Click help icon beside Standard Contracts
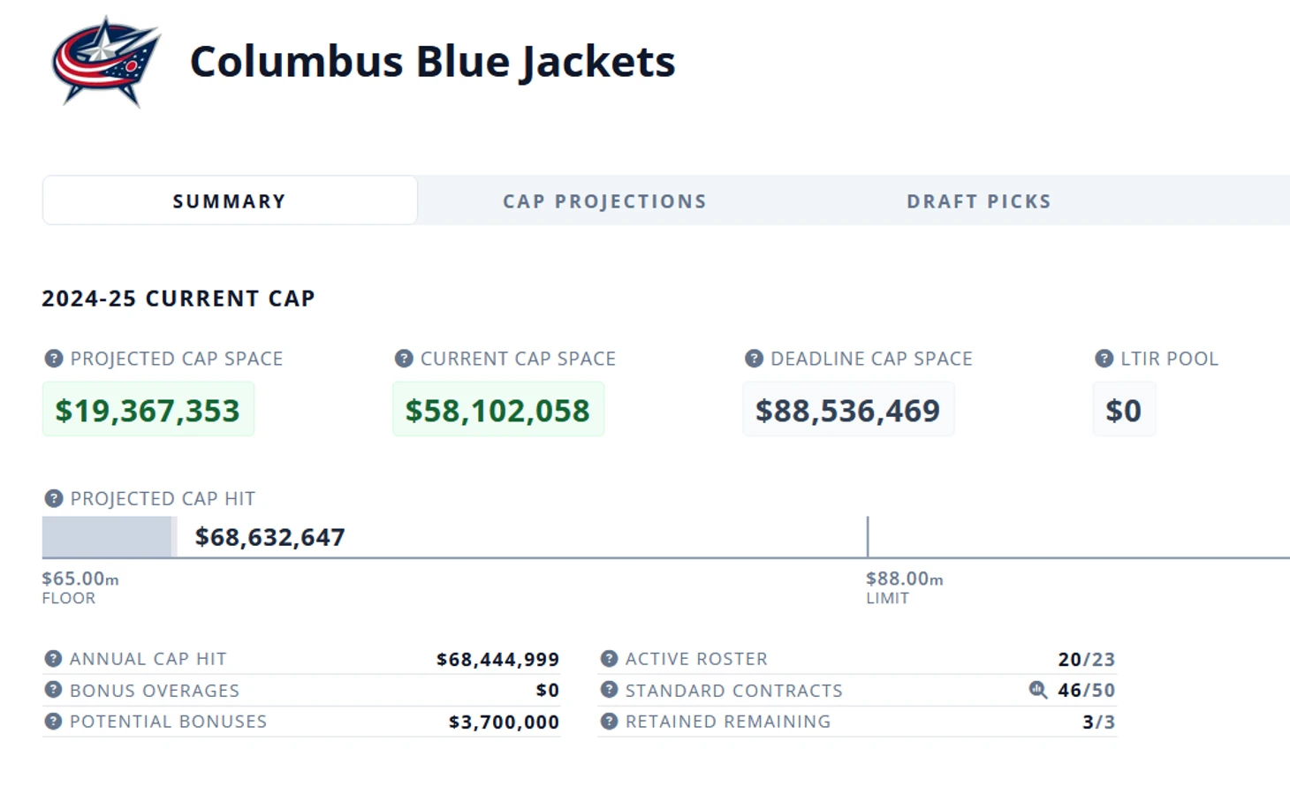This screenshot has width=1290, height=787. coord(609,690)
